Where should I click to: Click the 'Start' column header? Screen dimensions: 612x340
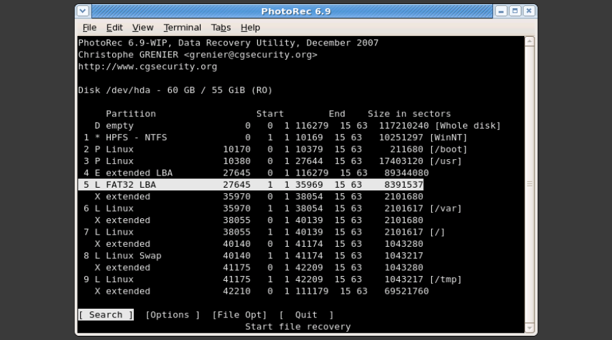[270, 114]
